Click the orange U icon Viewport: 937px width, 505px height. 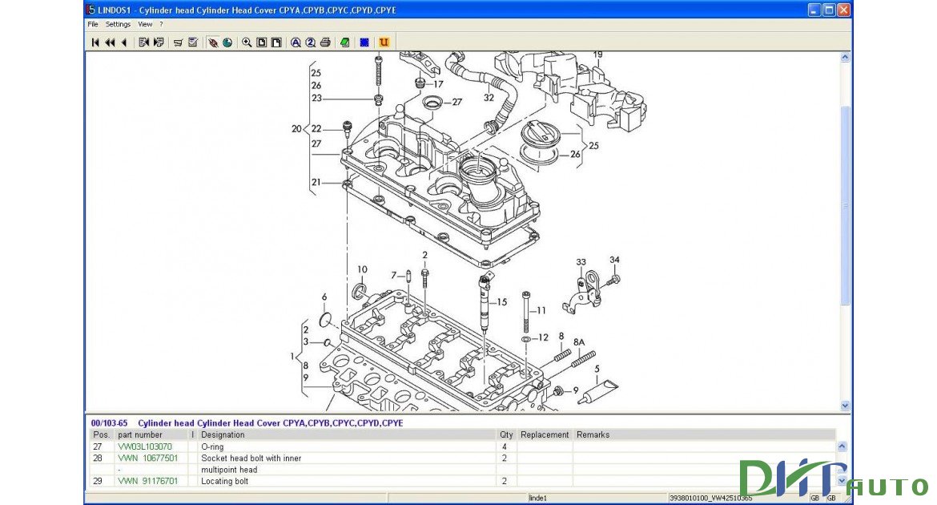(x=384, y=42)
